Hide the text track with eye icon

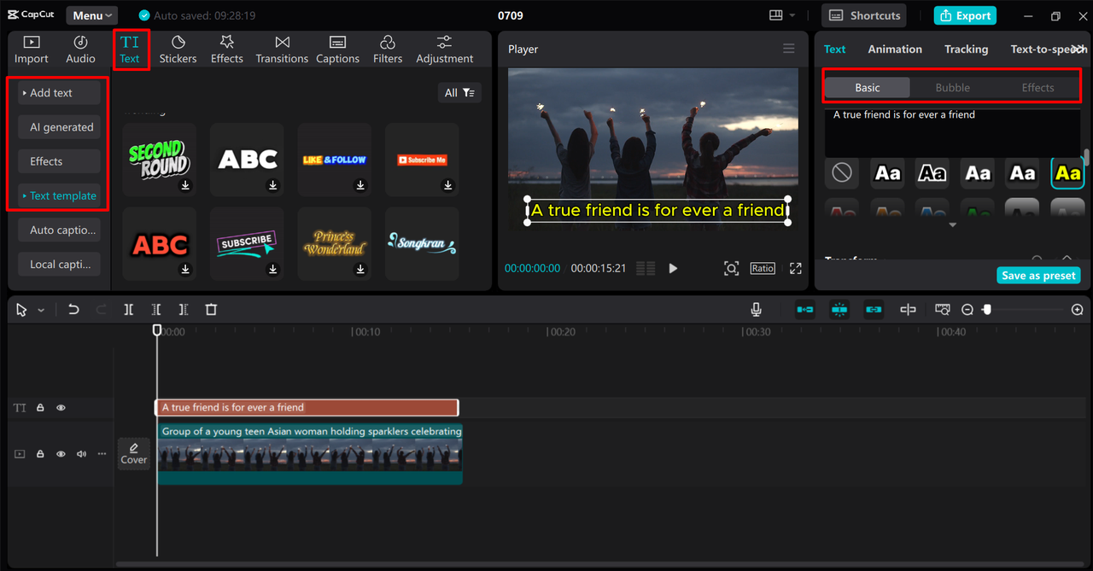pyautogui.click(x=61, y=408)
